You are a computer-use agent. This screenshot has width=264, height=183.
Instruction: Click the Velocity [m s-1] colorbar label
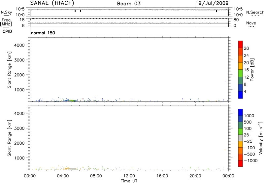tap(261, 138)
